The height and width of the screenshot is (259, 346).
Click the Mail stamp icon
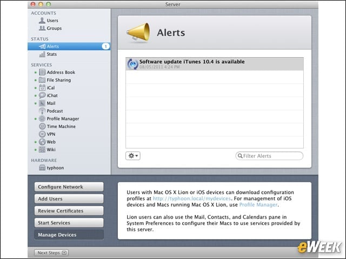42,103
